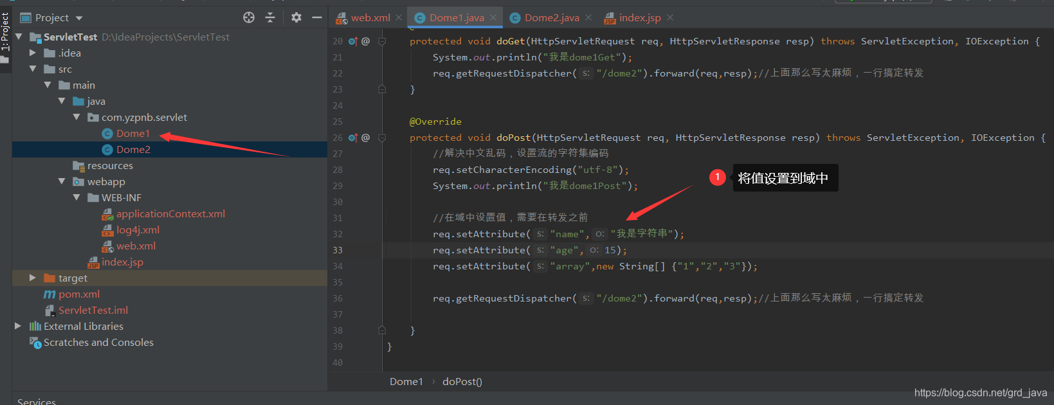The width and height of the screenshot is (1054, 405).
Task: Click the collapse all icon in Project panel
Action: tap(270, 17)
